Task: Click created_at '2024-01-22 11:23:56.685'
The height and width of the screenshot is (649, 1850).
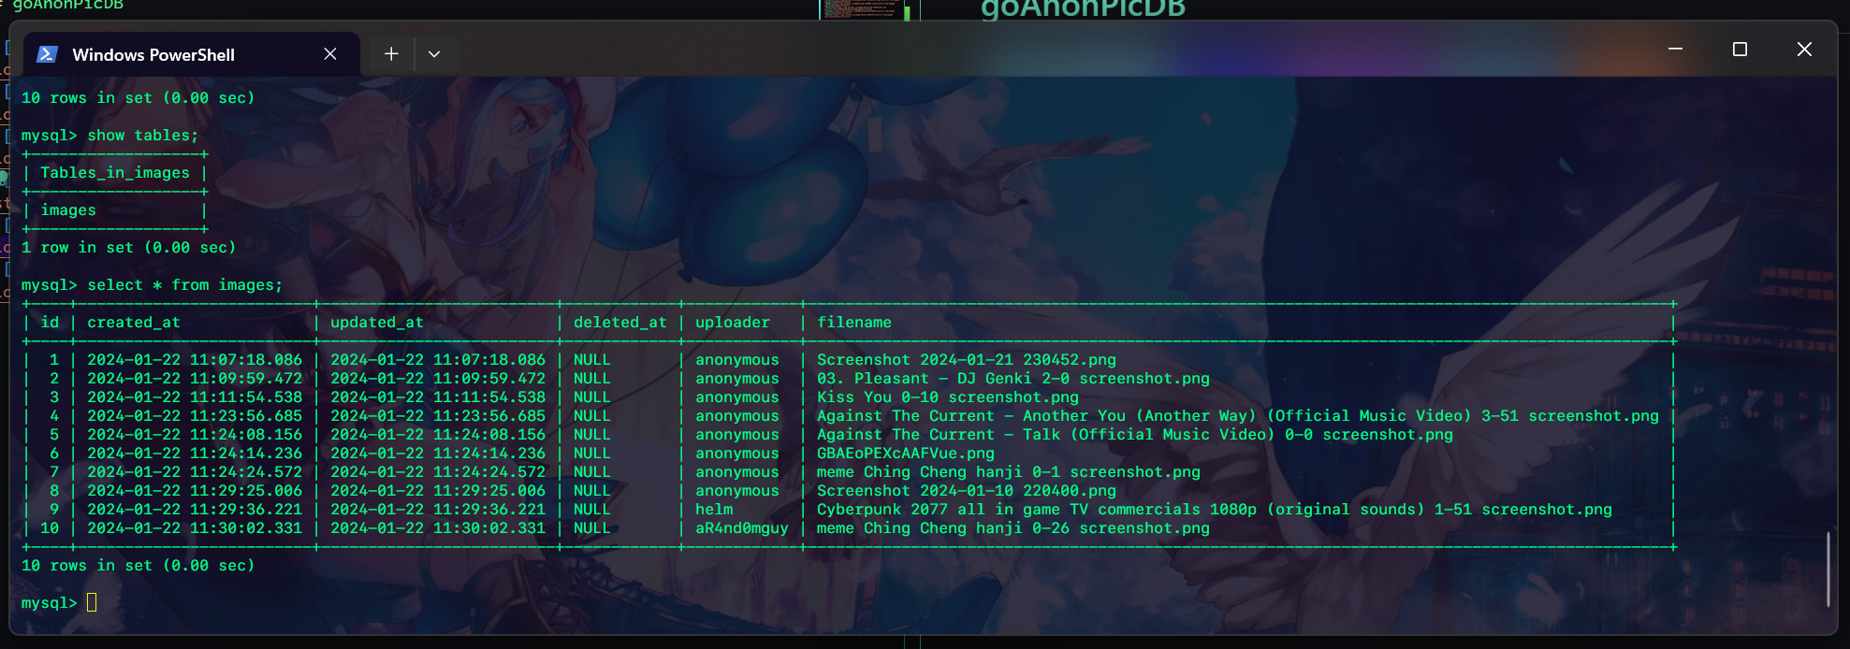Action: coord(195,416)
